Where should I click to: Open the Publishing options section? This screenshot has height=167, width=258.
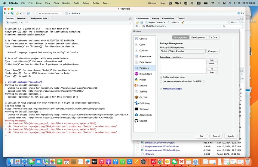point(144,103)
